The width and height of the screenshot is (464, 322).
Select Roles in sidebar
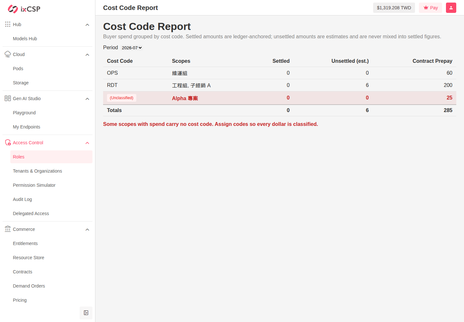tap(51, 157)
